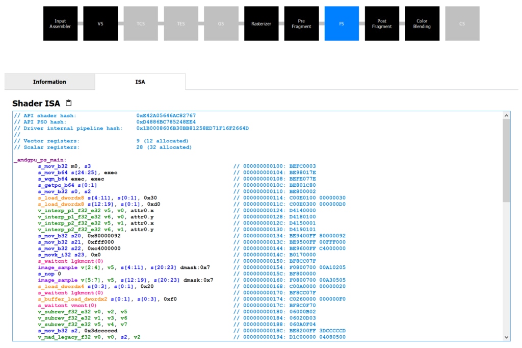Open the Post Fragment stage
This screenshot has height=348, width=522.
pos(382,23)
